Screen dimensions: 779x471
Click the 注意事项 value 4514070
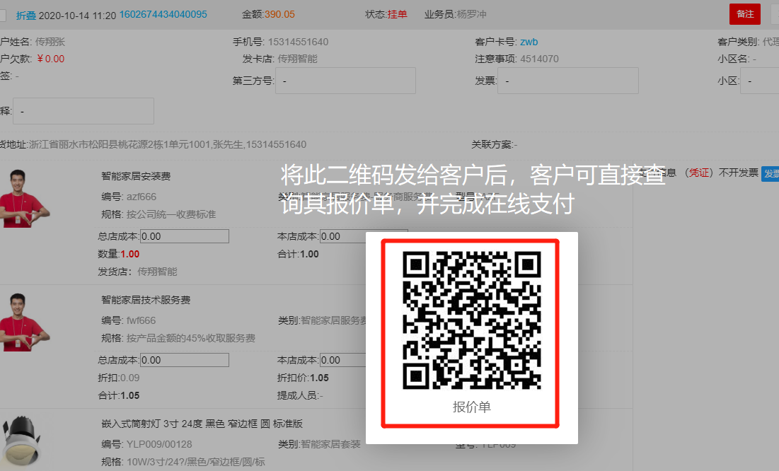click(540, 59)
